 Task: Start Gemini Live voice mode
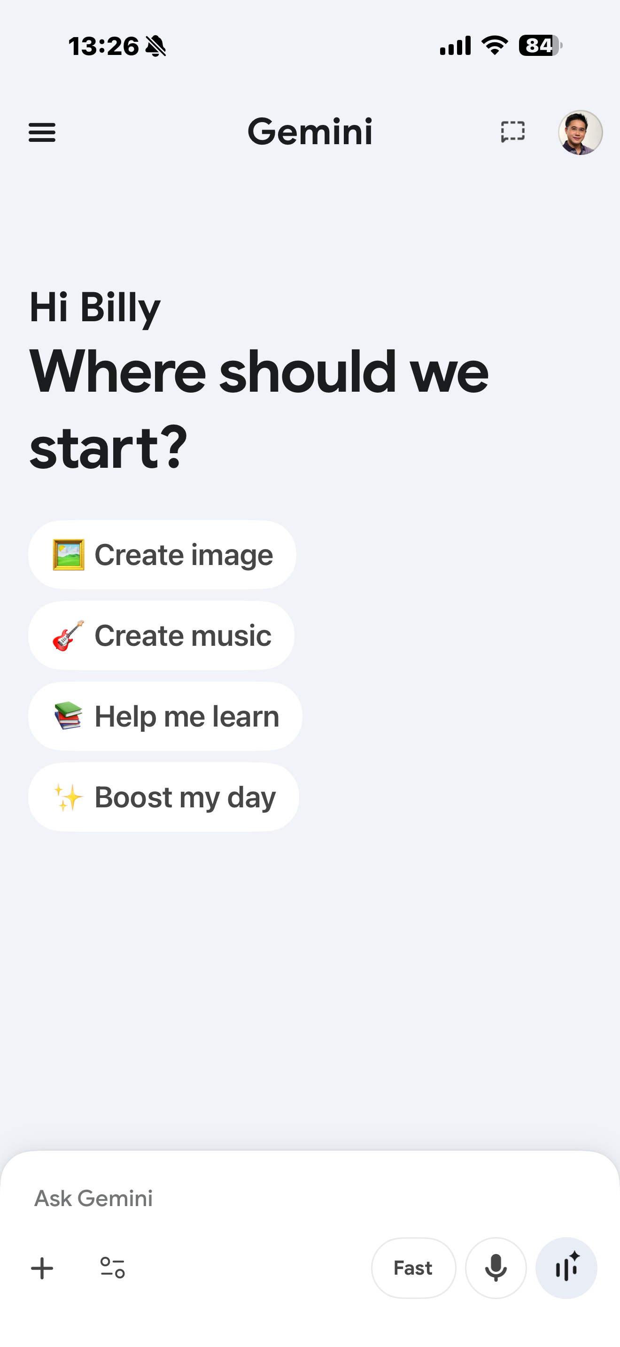(x=566, y=1268)
